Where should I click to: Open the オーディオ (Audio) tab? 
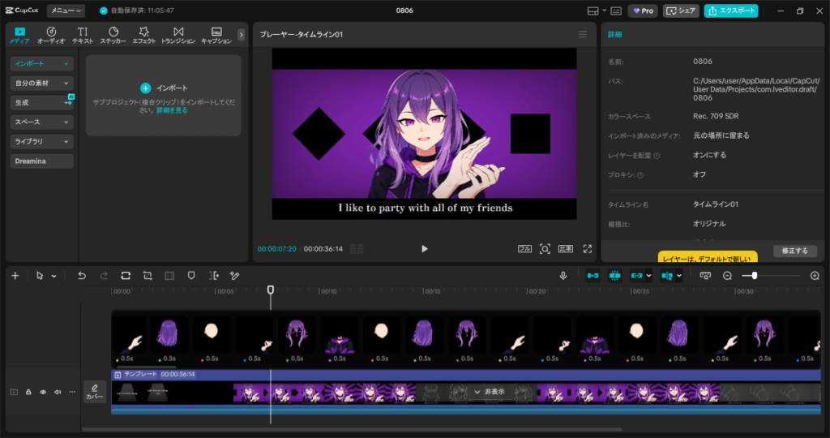click(x=51, y=35)
